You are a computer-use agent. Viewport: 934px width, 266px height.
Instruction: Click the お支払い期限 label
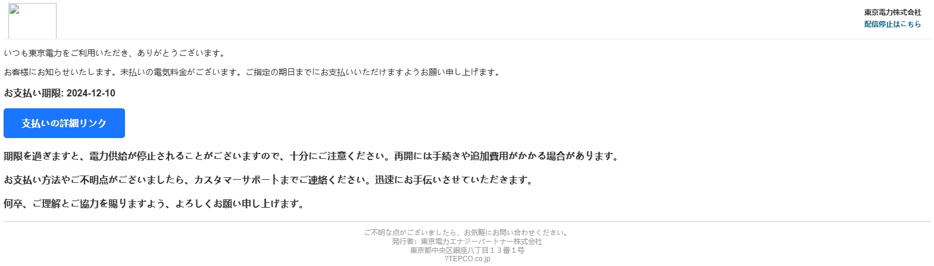(33, 93)
